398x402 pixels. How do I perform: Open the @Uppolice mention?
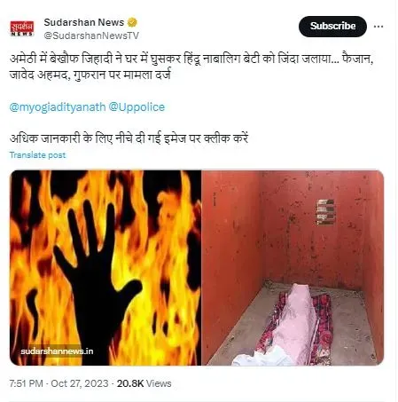pyautogui.click(x=137, y=107)
